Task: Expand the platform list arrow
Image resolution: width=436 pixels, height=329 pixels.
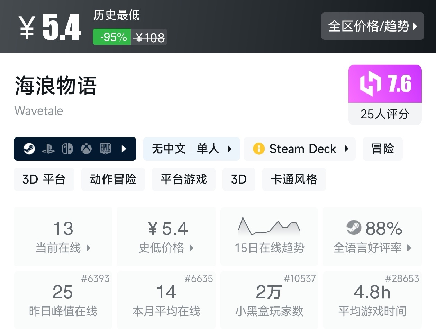Action: pyautogui.click(x=124, y=149)
